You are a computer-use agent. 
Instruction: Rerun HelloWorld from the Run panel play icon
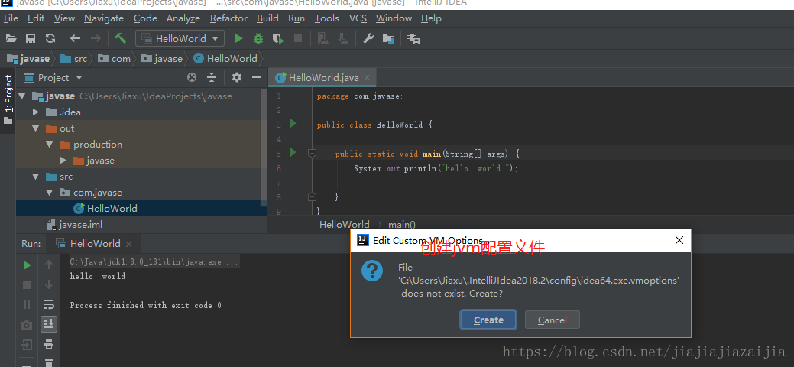coord(28,265)
